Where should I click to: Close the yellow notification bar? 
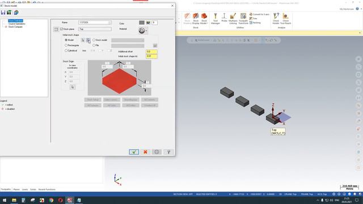point(360,33)
